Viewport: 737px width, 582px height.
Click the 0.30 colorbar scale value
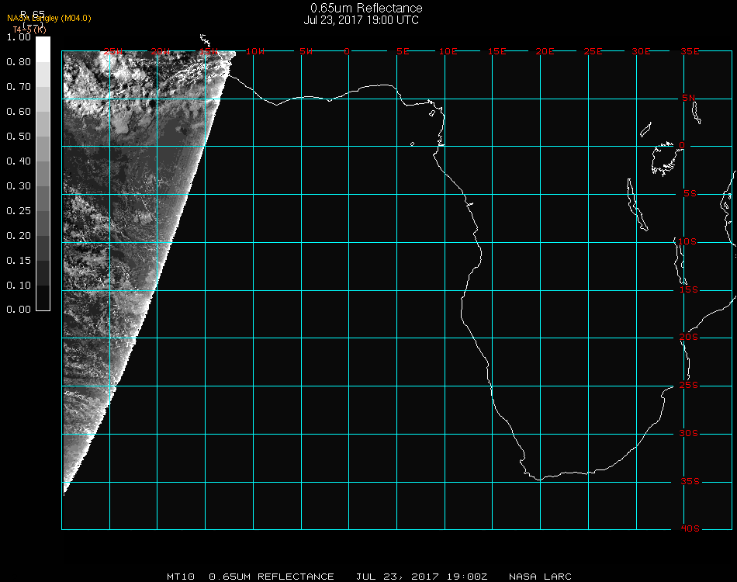(x=19, y=186)
